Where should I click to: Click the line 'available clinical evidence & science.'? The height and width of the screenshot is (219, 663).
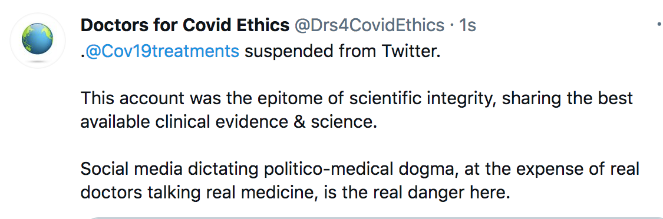[228, 122]
